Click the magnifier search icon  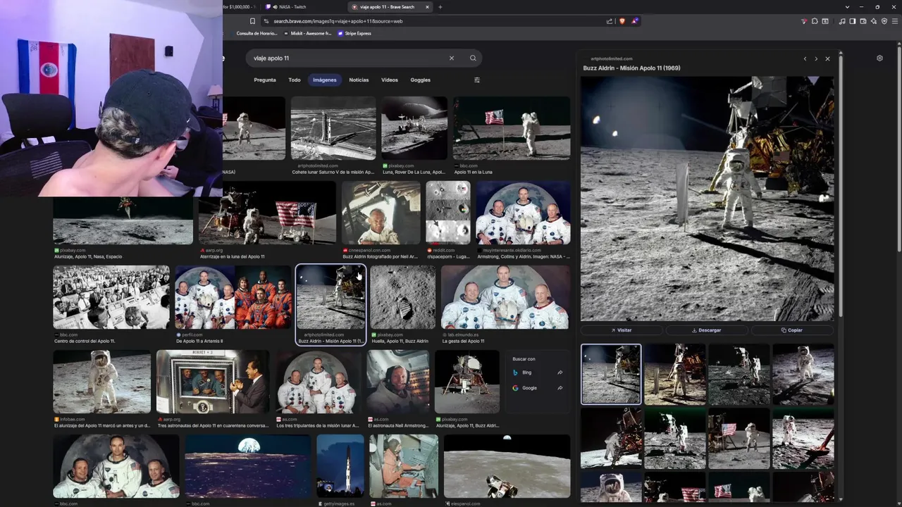click(x=473, y=58)
